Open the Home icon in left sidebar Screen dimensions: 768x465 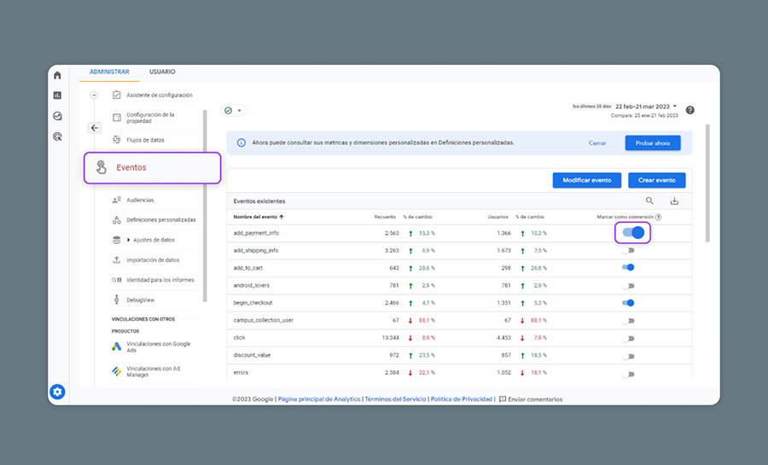pyautogui.click(x=57, y=75)
